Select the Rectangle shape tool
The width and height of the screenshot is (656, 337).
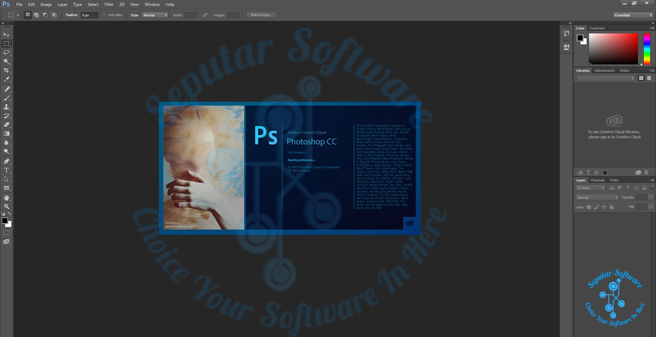7,188
